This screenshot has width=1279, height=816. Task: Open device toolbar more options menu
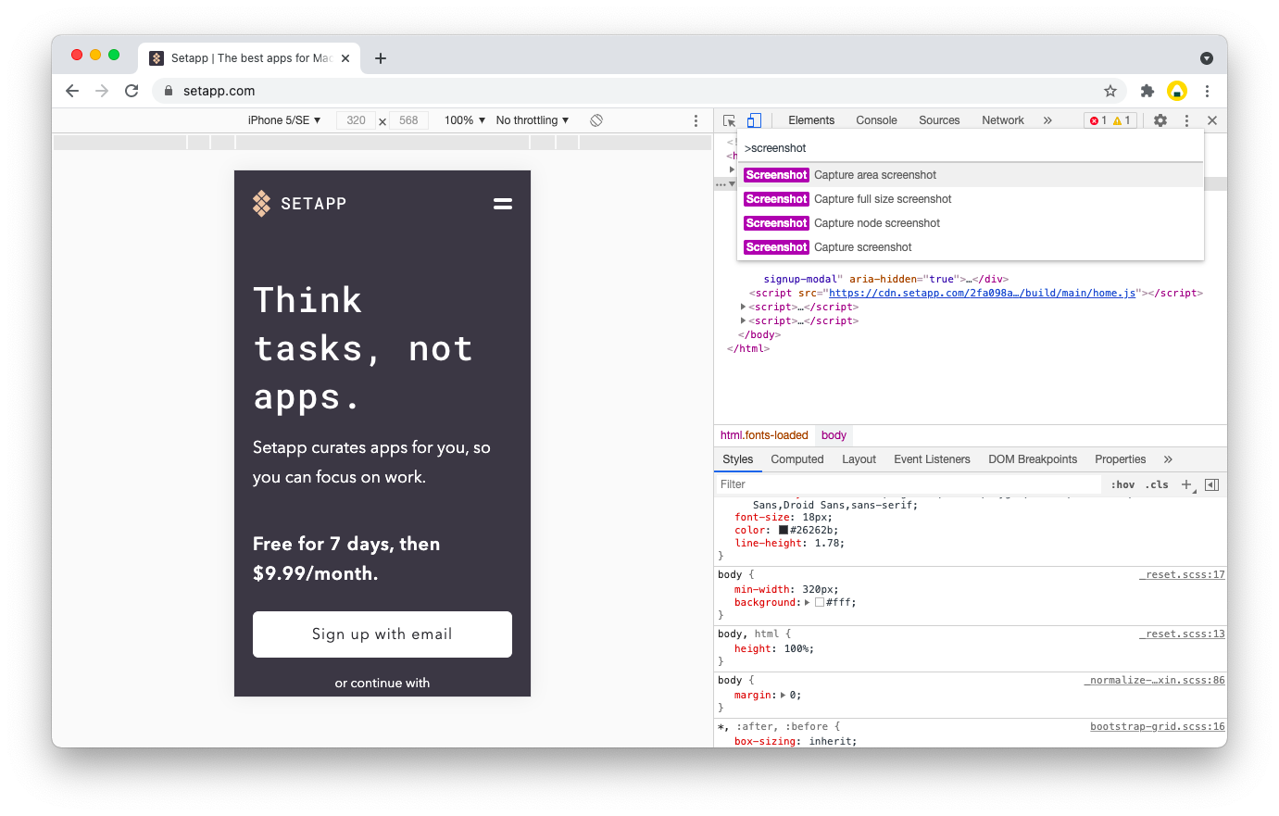(696, 120)
